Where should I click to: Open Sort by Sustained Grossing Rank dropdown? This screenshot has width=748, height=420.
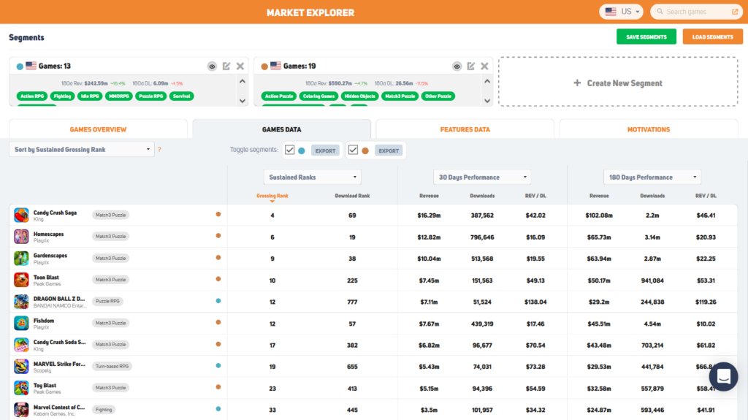(x=82, y=150)
